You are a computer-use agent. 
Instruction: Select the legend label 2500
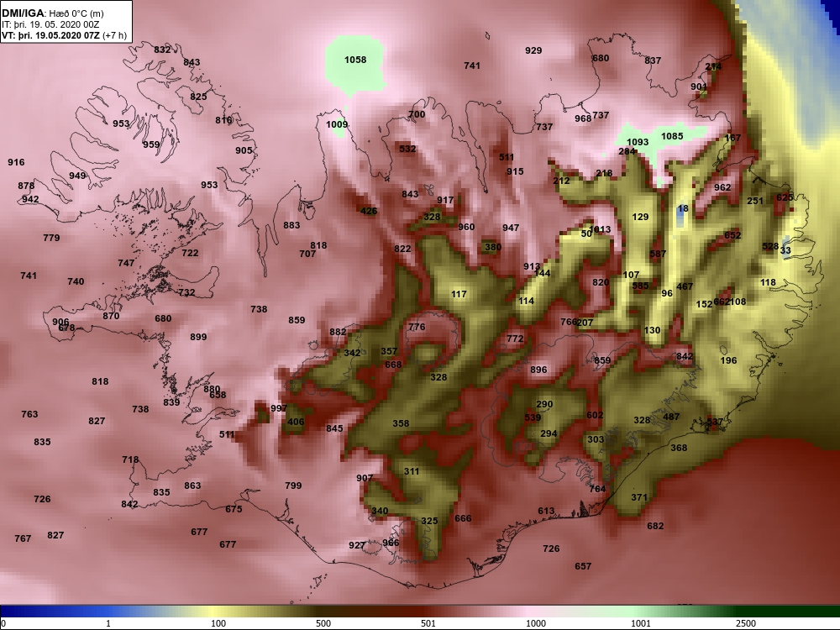746,623
